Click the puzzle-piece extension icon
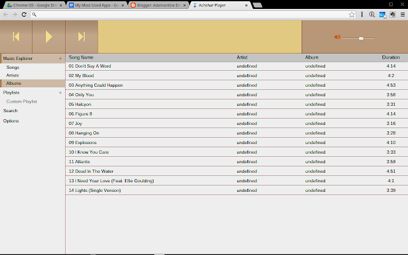 [x=393, y=15]
